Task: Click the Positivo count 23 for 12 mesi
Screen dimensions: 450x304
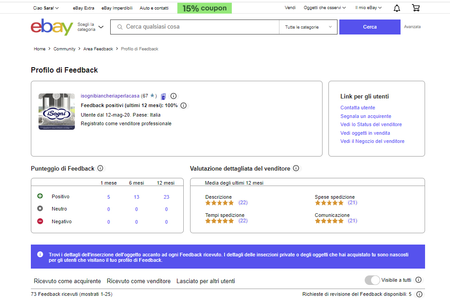Action: [166, 197]
